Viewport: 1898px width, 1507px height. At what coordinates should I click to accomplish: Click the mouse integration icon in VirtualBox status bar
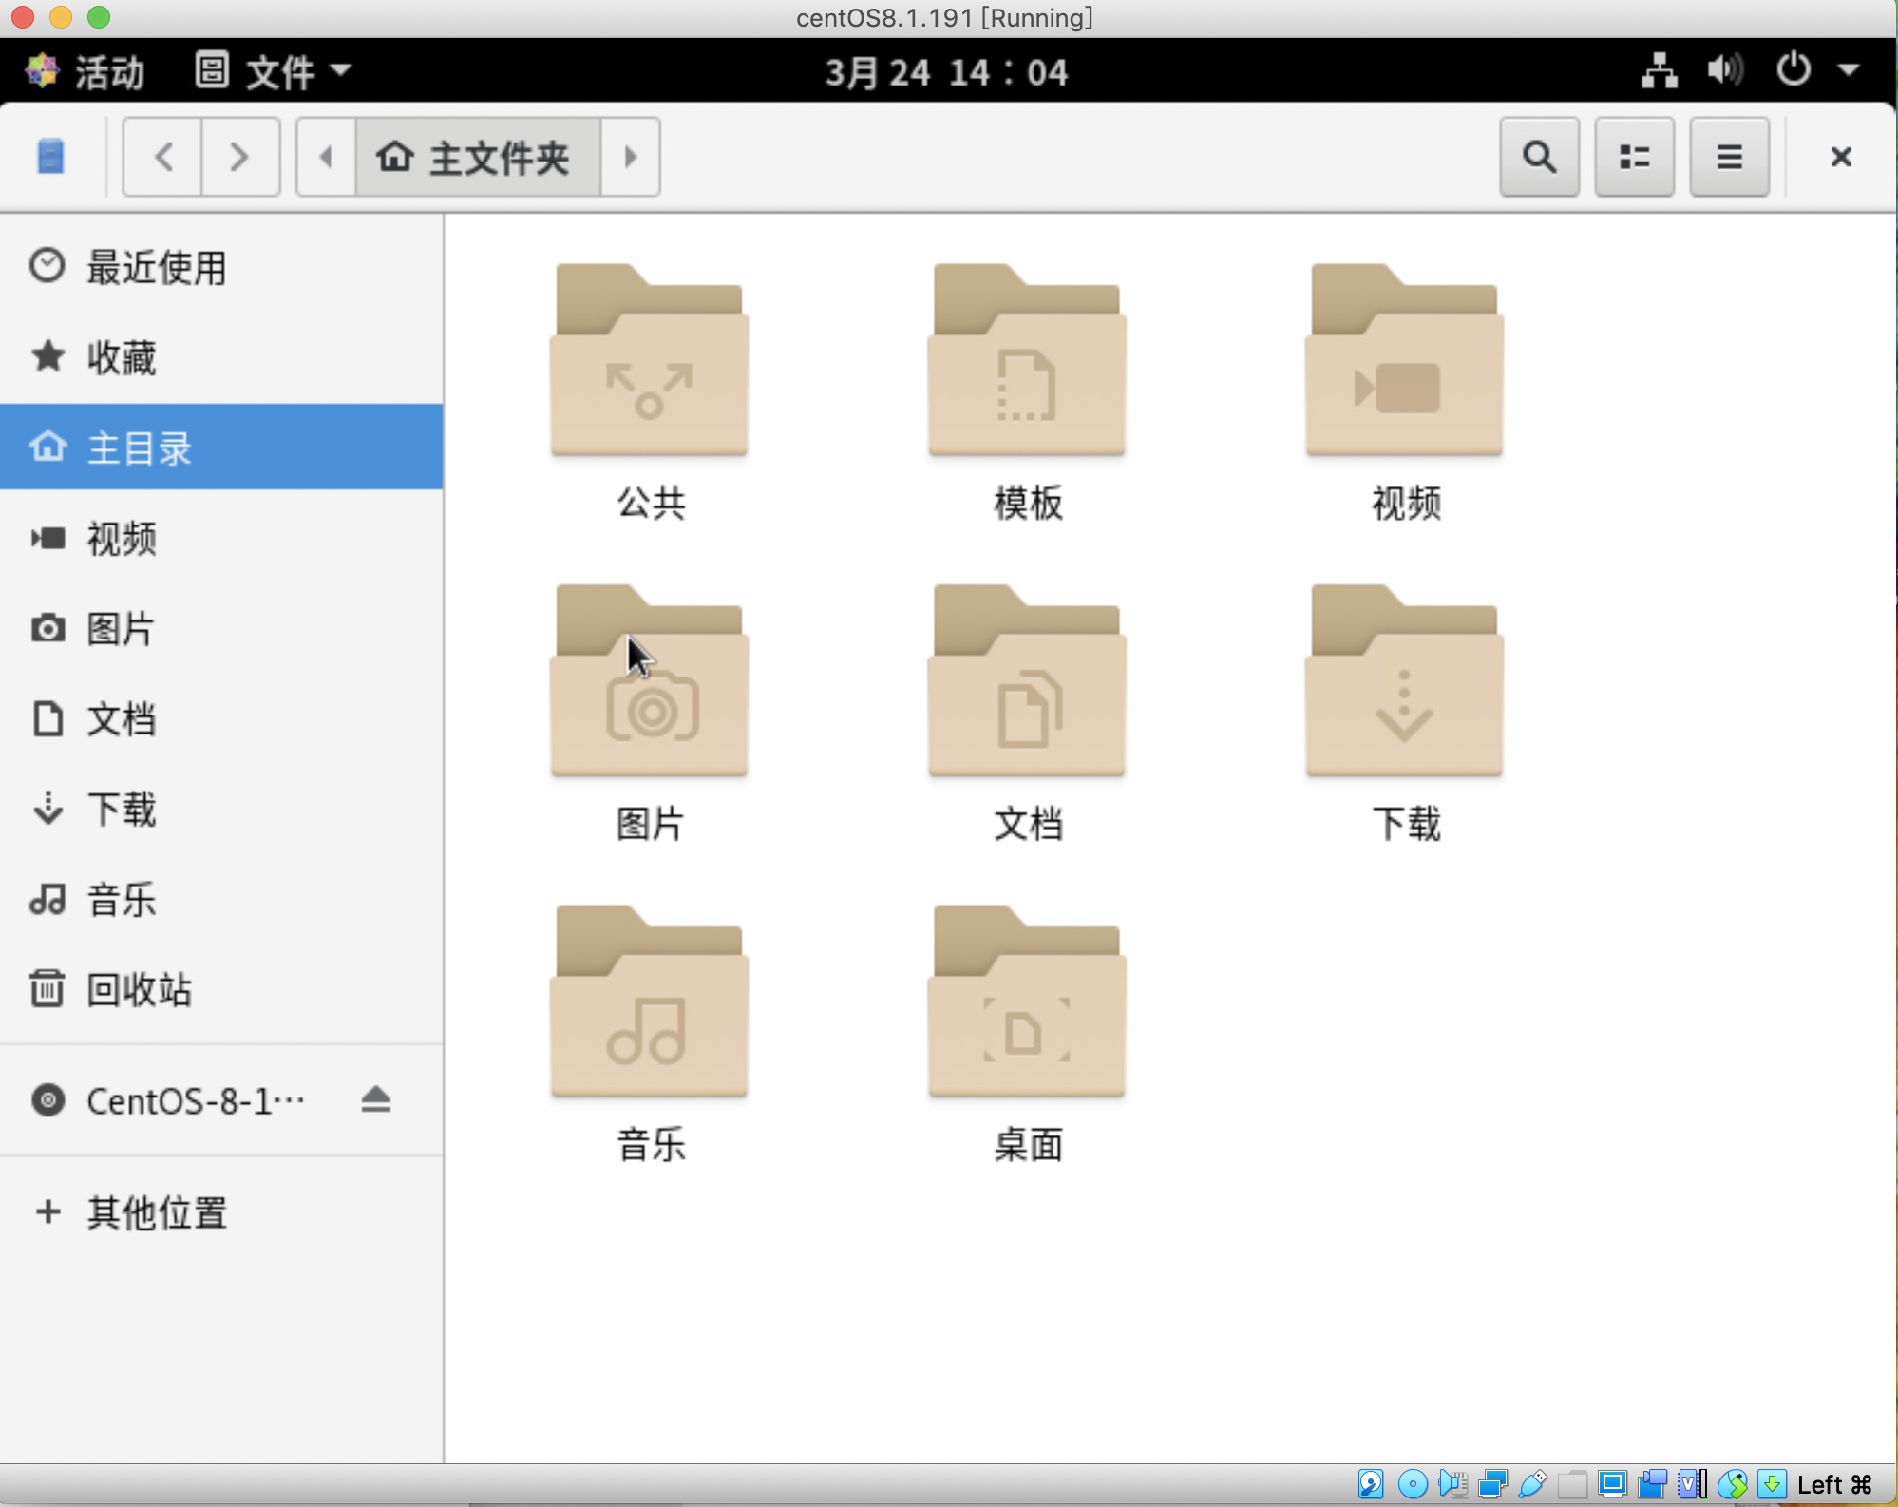click(x=1732, y=1483)
